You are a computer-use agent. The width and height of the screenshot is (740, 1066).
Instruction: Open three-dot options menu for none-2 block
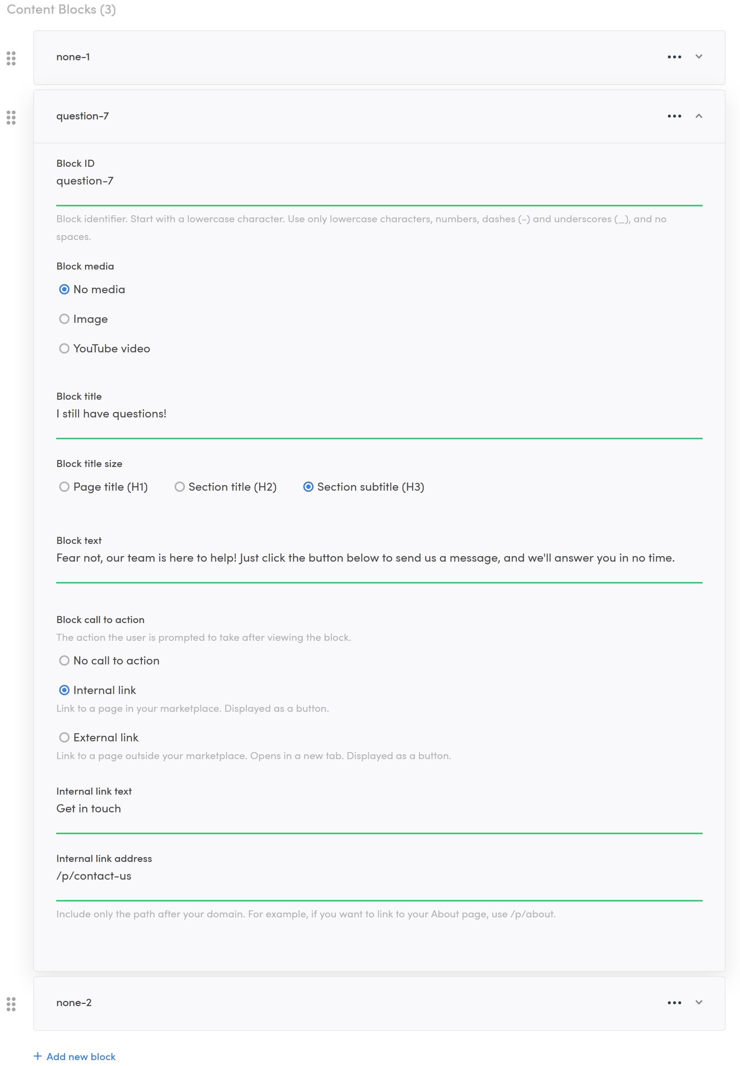(674, 1003)
